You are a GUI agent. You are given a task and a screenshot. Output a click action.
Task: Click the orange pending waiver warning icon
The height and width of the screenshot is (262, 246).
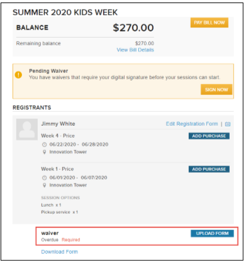click(18, 75)
